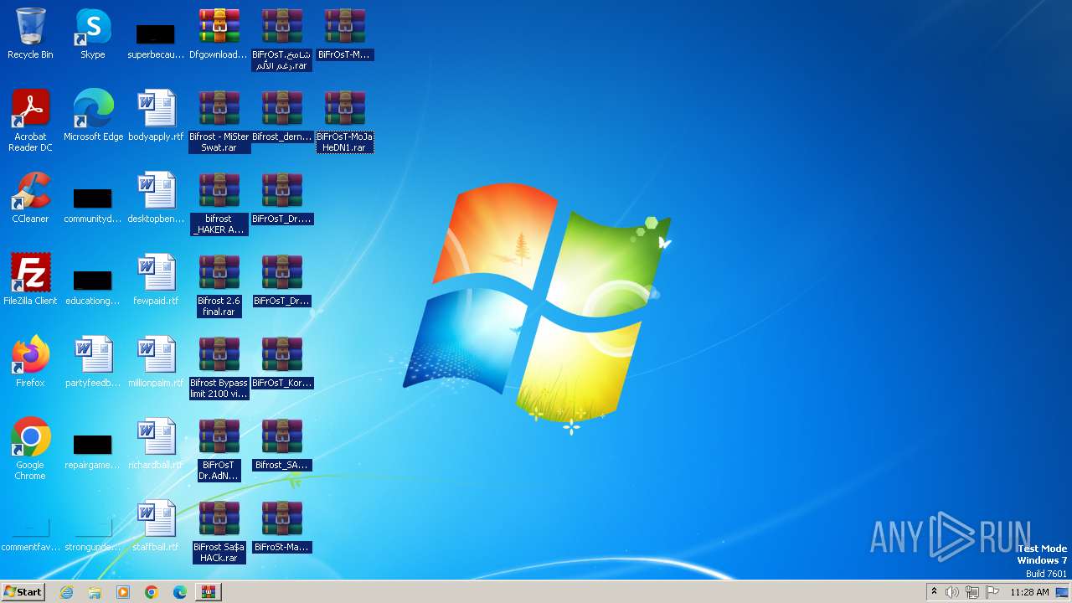Select the BiFrOsT archive with Arabic name
Viewport: 1072px width, 603px height.
(x=281, y=39)
